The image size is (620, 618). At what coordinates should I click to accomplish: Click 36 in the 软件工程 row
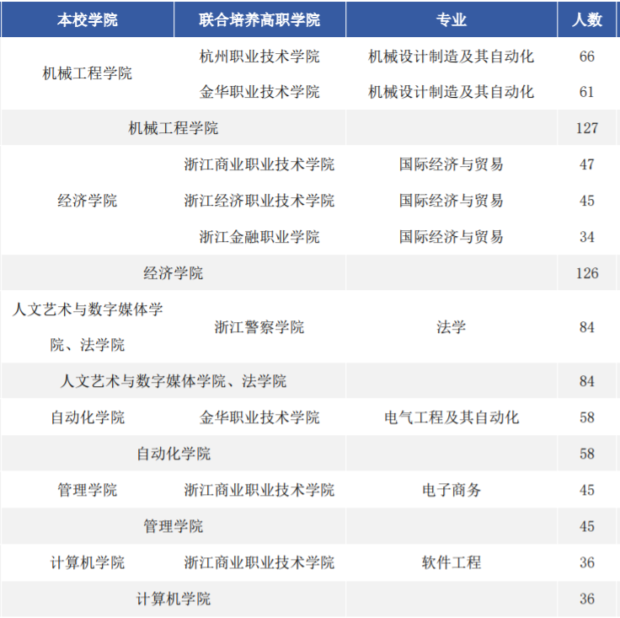[x=587, y=562]
